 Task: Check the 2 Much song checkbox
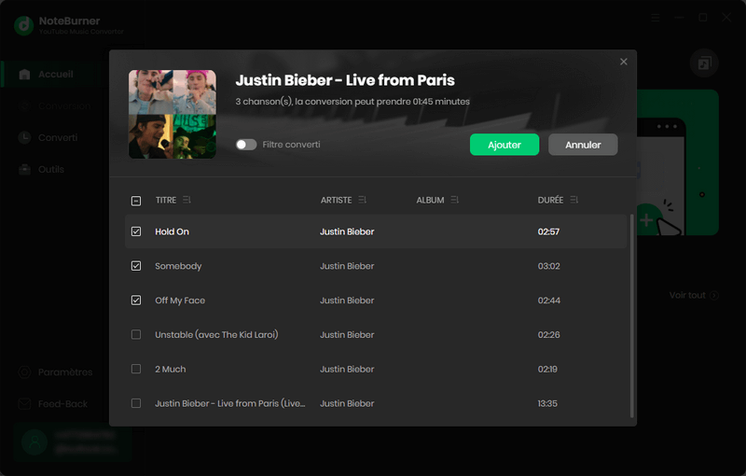[136, 370]
